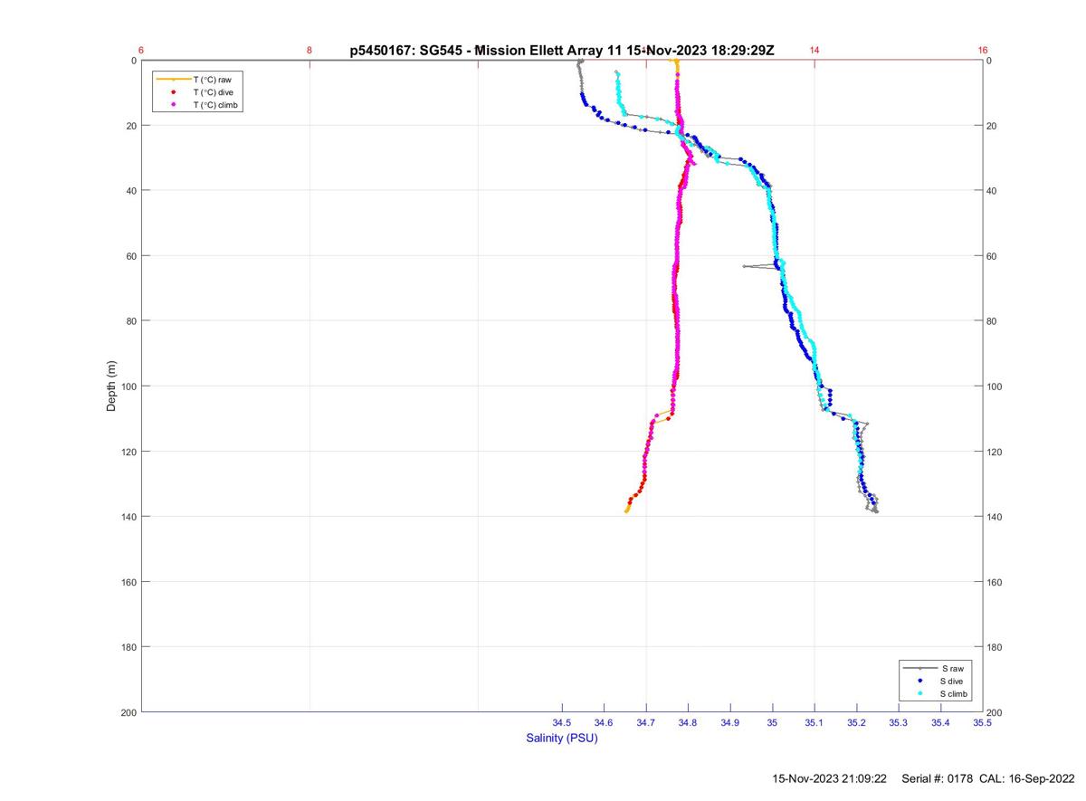Click the '140' tick on the right depth axis
This screenshot has height=801, width=1086.
pos(995,517)
